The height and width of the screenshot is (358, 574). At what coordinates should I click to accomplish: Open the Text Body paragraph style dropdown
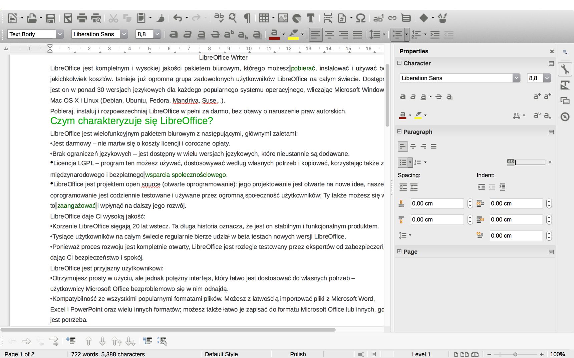[60, 34]
